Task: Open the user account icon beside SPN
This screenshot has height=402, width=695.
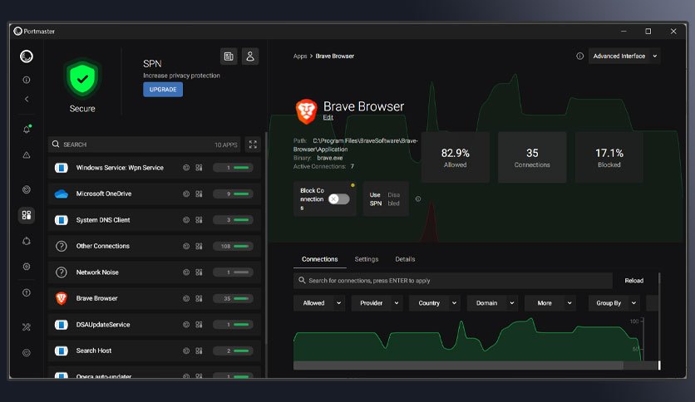Action: [250, 56]
